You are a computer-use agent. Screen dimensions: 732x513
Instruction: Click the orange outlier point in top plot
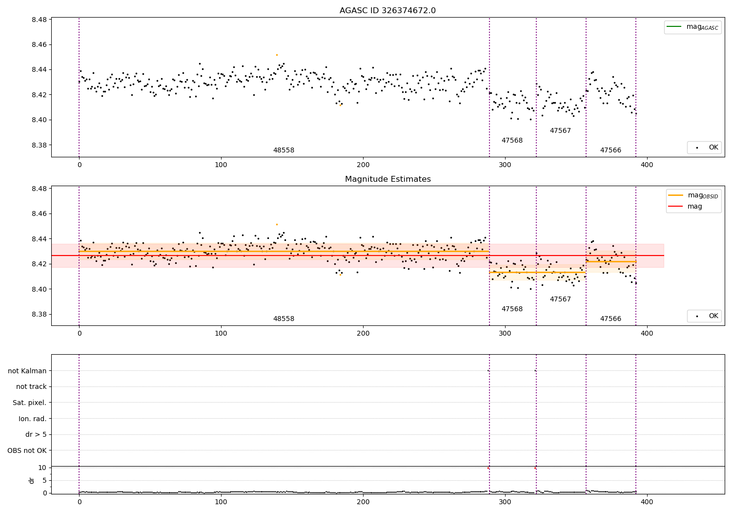click(x=277, y=55)
